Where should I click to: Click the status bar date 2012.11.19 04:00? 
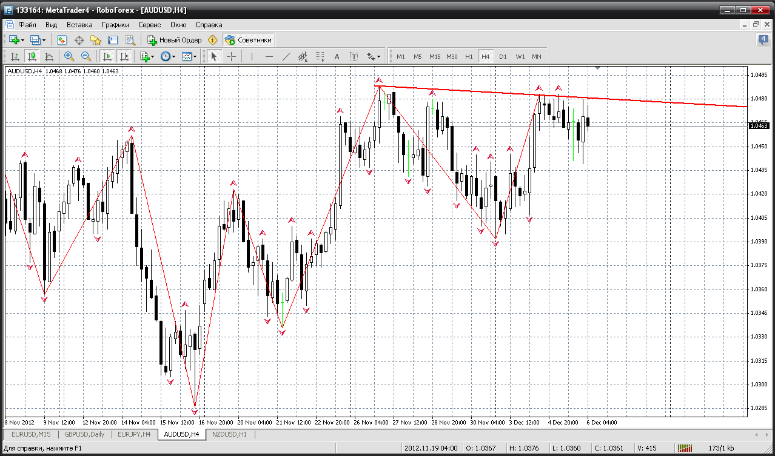click(x=430, y=448)
